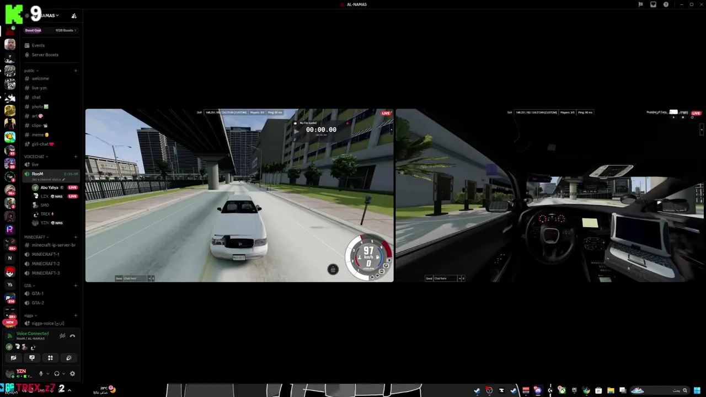Collapse the public channel category
706x397 pixels.
[x=31, y=71]
